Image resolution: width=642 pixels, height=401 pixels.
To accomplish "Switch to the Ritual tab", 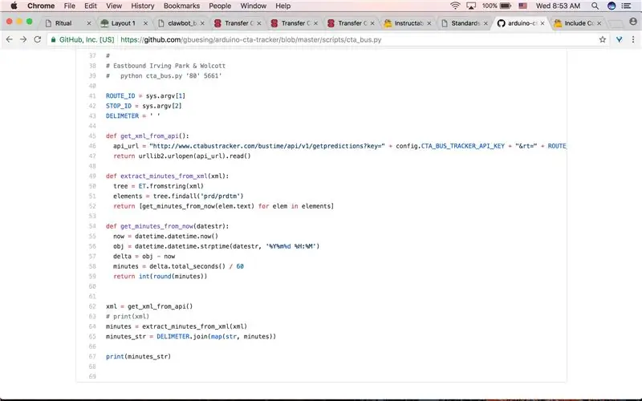I will (x=63, y=23).
